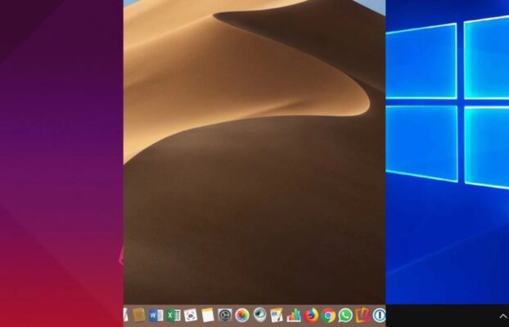Screen dimensions: 509x327
Task: Launch Microsoft Excel in the dock
Action: point(173,315)
